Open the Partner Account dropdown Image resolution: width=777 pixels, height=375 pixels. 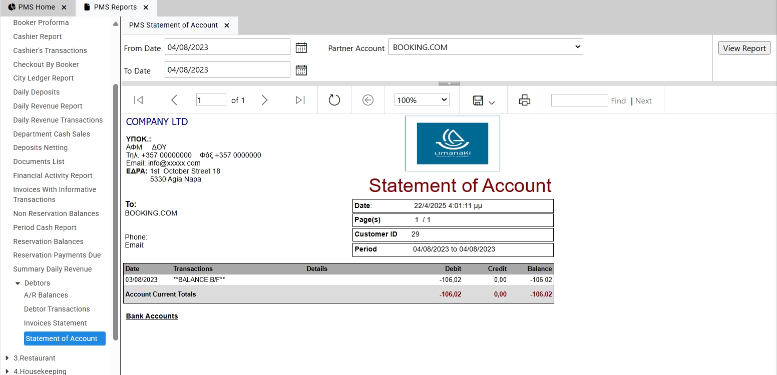(x=486, y=47)
